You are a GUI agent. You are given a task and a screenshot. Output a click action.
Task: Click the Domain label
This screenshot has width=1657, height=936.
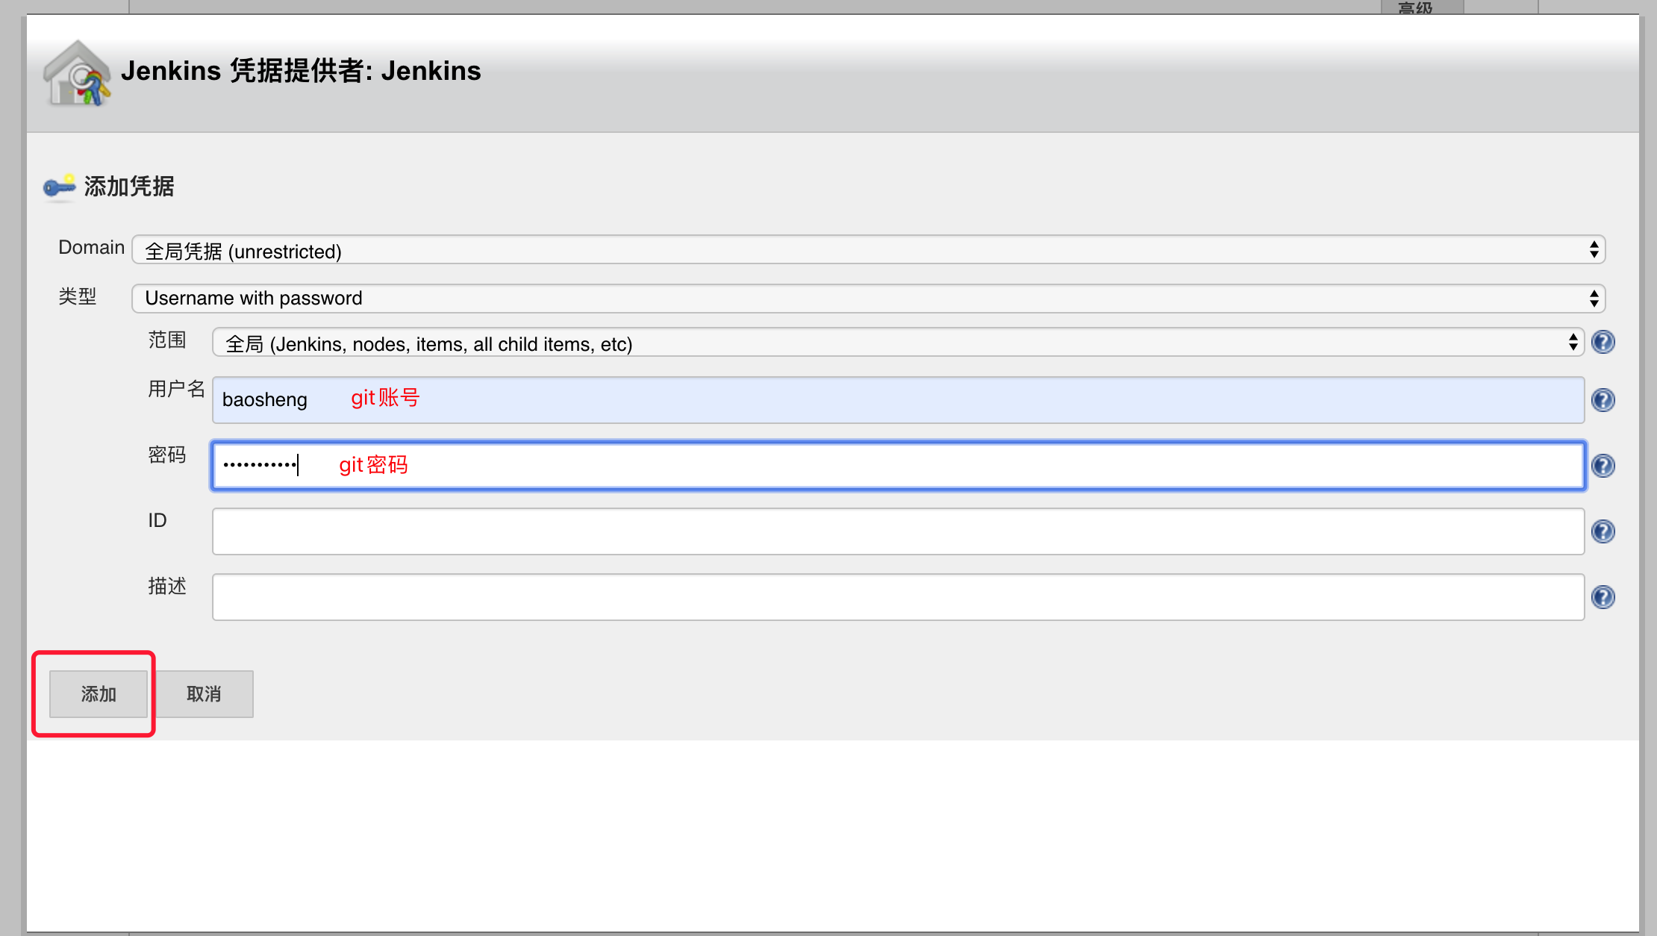point(91,248)
